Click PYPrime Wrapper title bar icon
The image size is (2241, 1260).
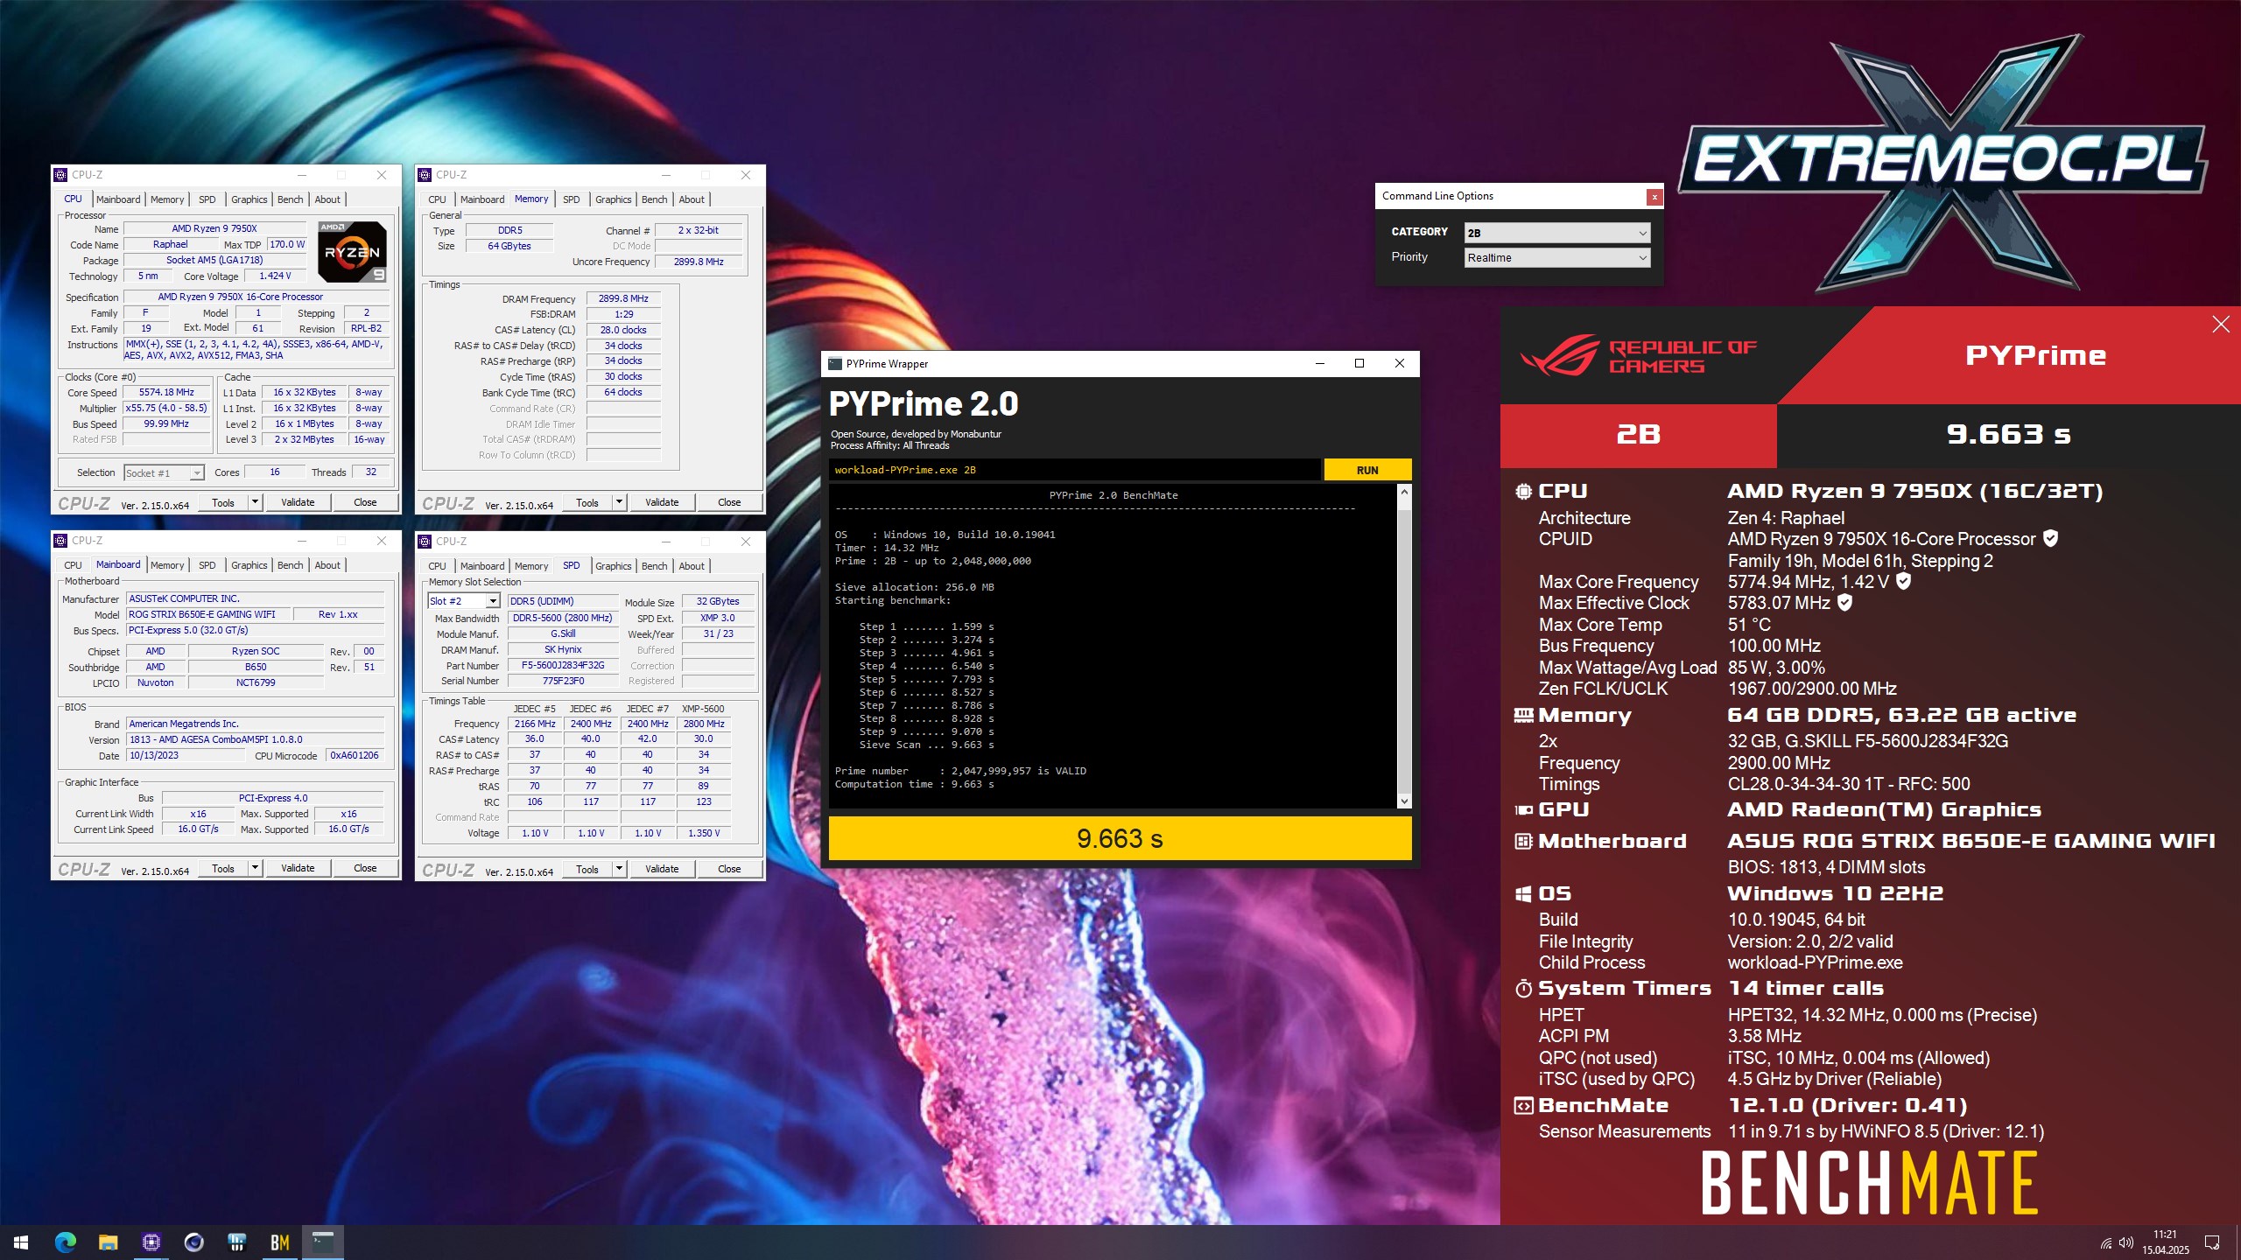pyautogui.click(x=835, y=364)
